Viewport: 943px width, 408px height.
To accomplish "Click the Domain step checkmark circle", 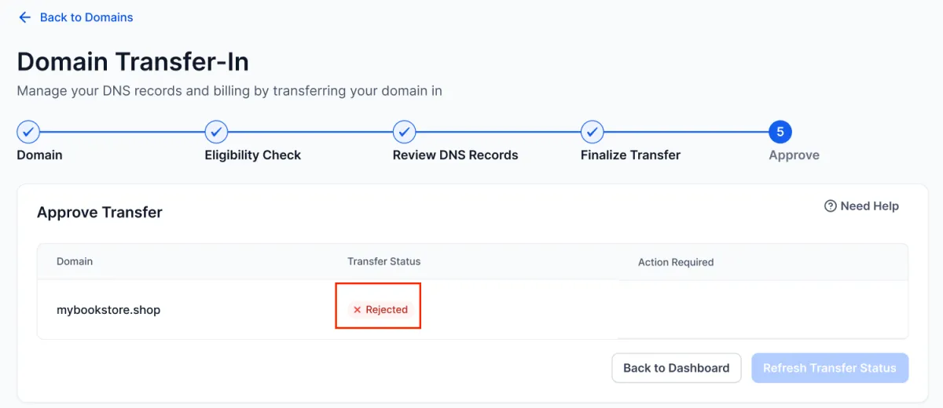I will (28, 132).
